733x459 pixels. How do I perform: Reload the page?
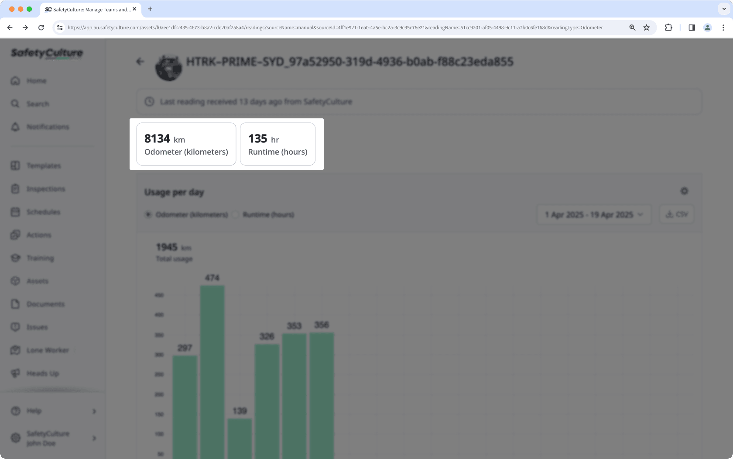(41, 28)
